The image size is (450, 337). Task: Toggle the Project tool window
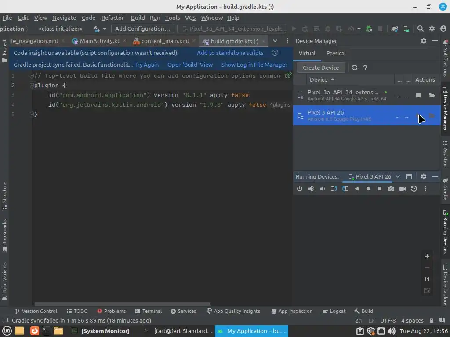point(4,50)
